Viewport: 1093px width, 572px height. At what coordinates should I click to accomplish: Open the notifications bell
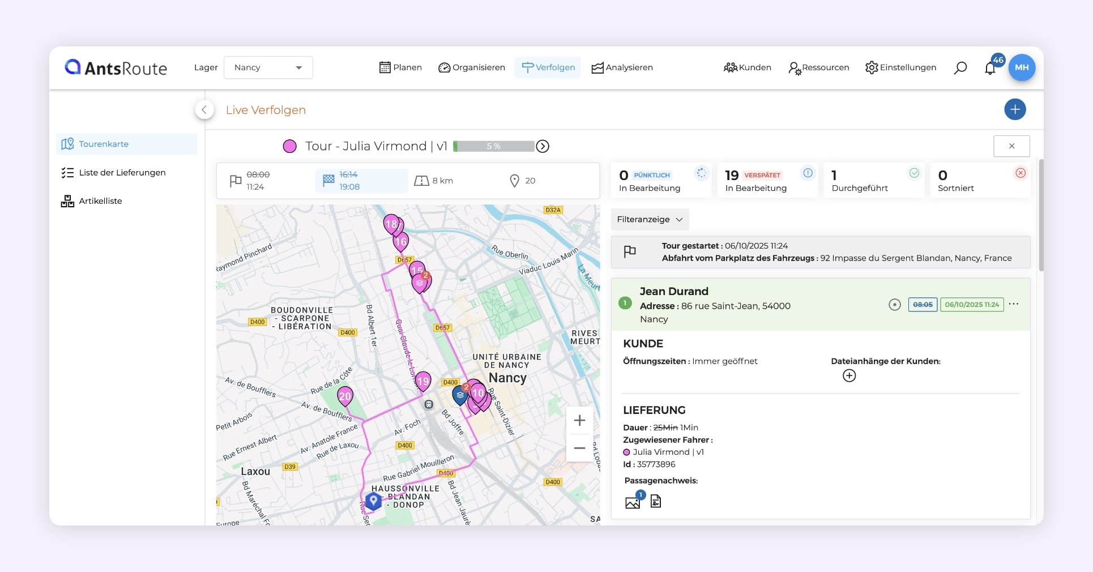tap(990, 69)
